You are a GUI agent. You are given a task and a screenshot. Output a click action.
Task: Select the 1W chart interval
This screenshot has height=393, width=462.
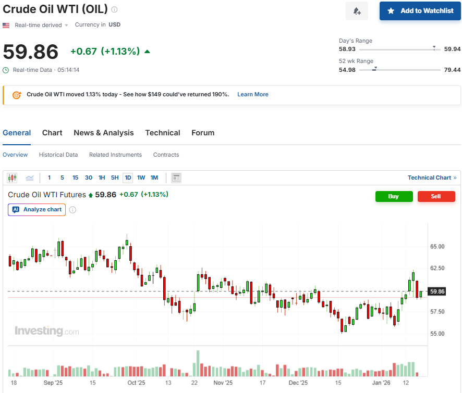(x=141, y=178)
